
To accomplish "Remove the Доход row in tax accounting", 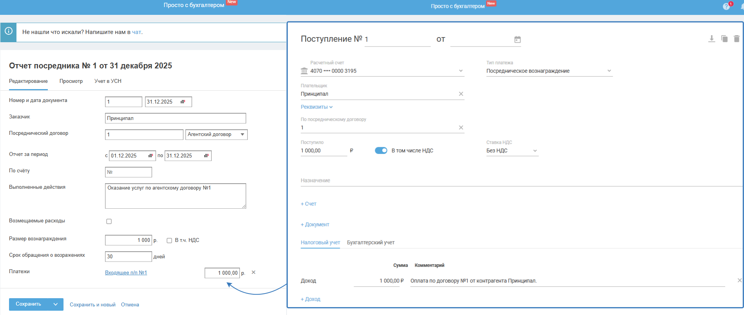I will pos(739,280).
